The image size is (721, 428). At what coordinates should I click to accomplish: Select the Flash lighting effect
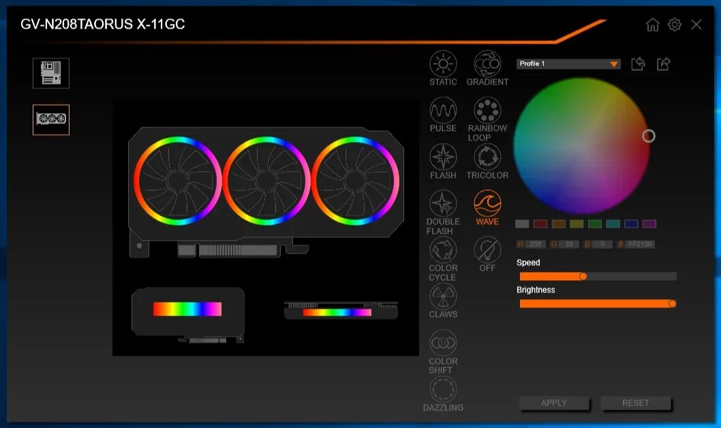[x=443, y=157]
